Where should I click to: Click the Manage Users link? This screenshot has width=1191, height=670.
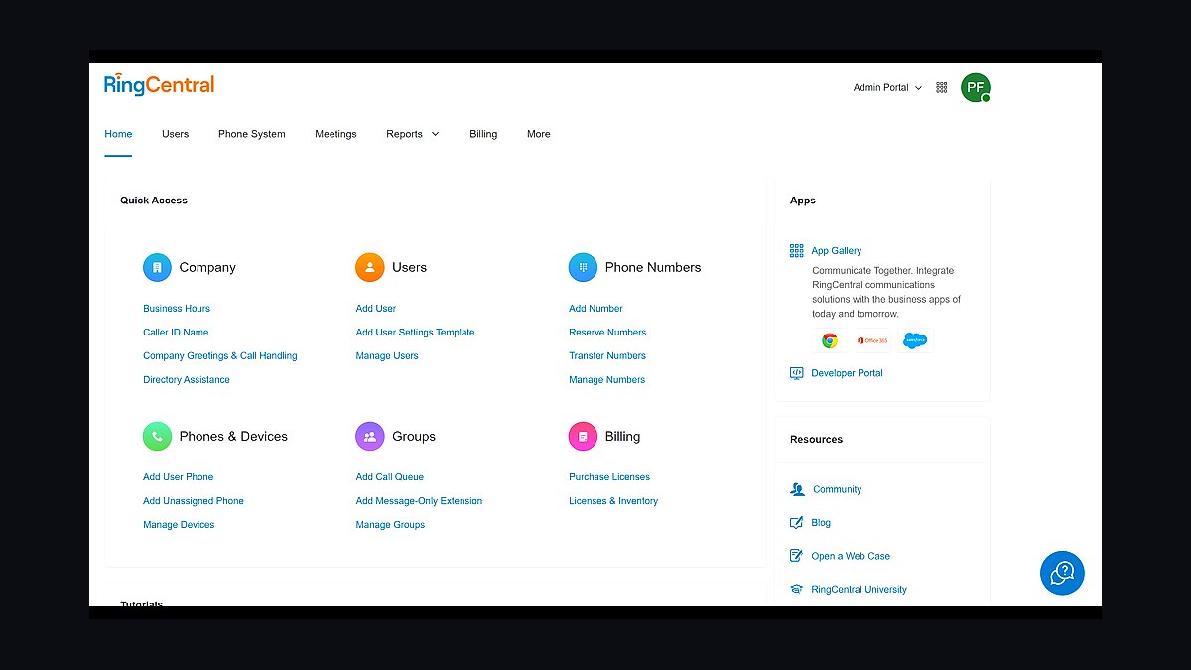tap(387, 356)
